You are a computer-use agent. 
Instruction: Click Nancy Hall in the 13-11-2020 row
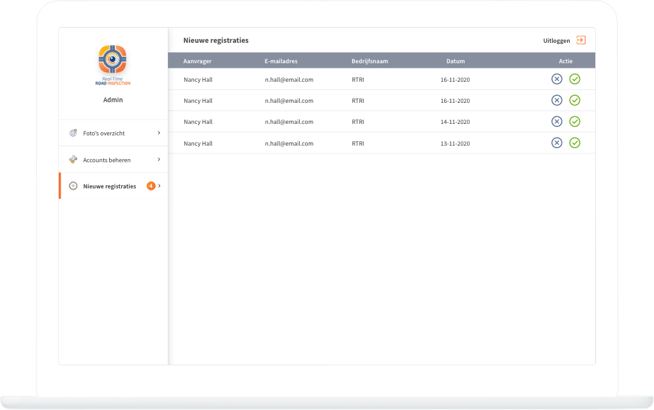click(198, 144)
